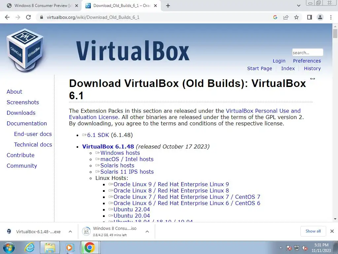Click the VirtualBox 6.1.48 heading link
This screenshot has height=254, width=338.
click(108, 147)
